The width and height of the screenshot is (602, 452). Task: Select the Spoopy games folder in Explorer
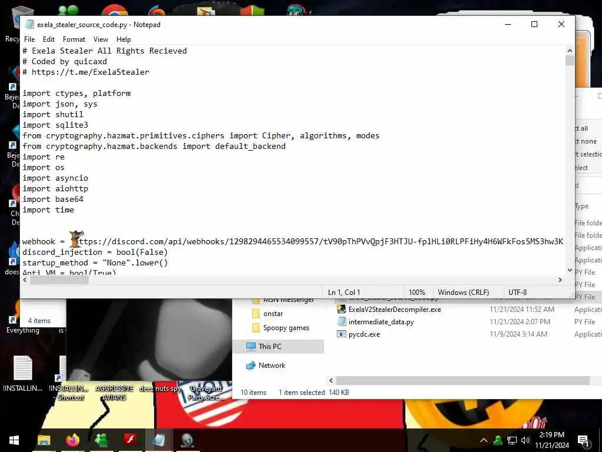(286, 328)
